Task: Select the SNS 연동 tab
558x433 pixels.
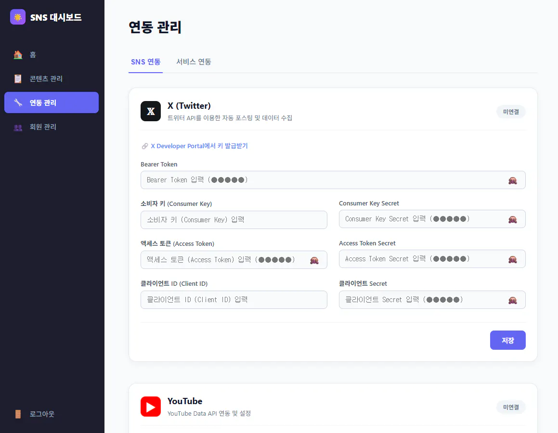Action: [145, 62]
